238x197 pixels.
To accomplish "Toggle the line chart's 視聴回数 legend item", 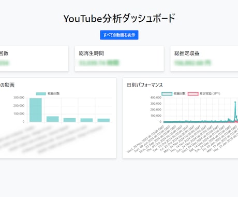I will (173, 94).
